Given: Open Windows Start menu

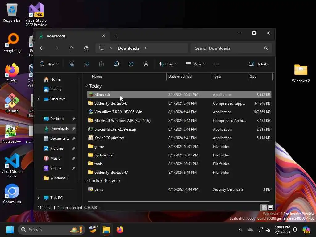Looking at the screenshot, I should [10, 230].
